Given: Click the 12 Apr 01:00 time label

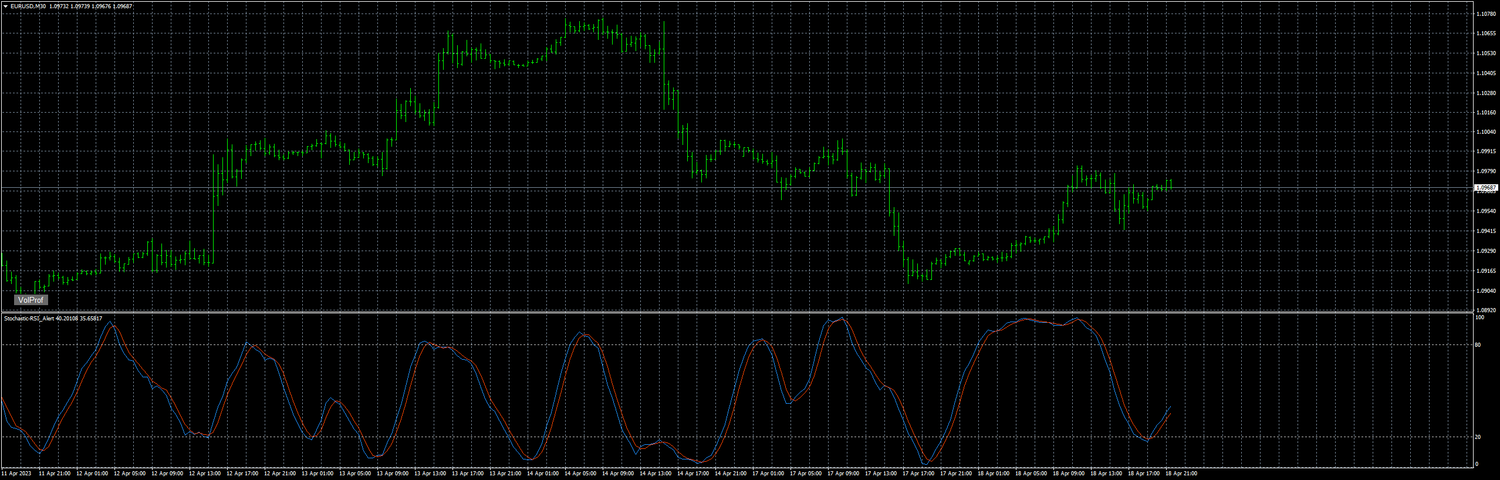Looking at the screenshot, I should (x=92, y=474).
